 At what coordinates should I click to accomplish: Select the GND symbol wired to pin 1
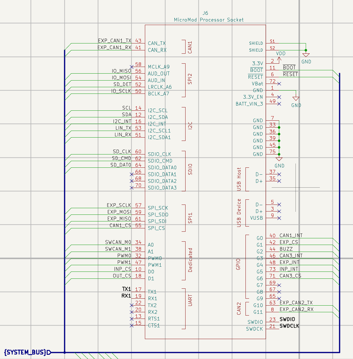(296, 99)
